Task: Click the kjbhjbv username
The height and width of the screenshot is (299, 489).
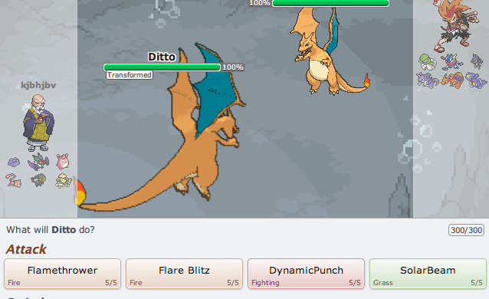Action: coord(38,85)
